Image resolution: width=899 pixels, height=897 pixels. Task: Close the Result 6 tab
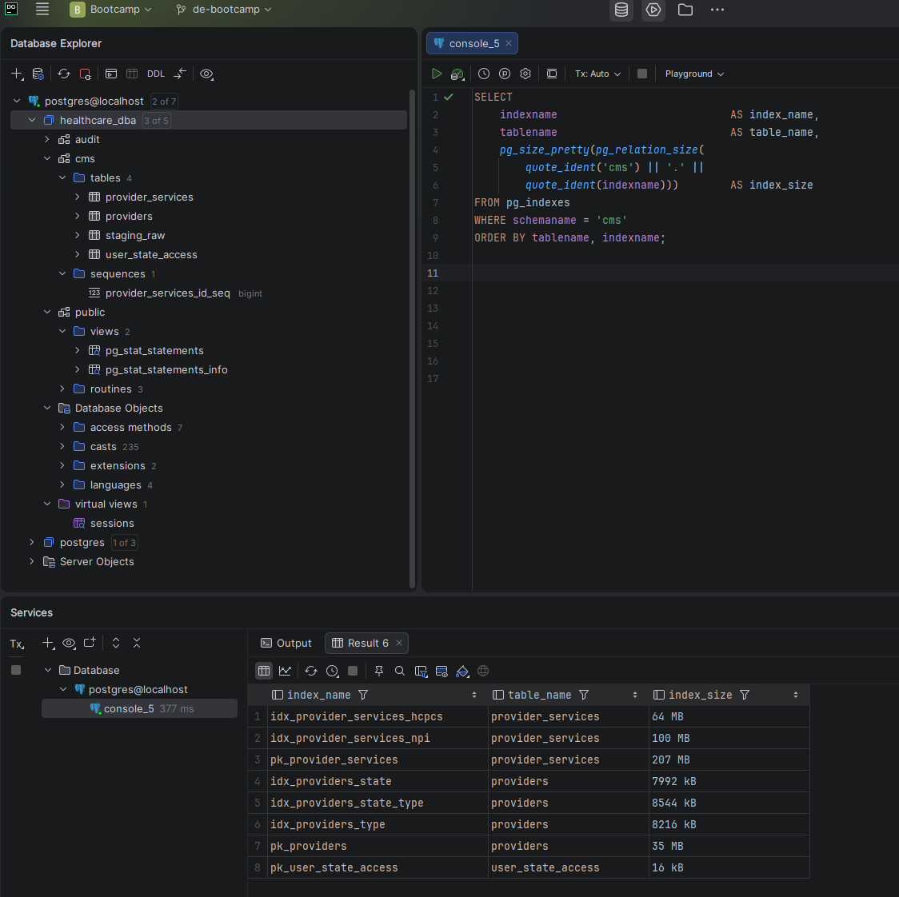[x=399, y=643]
